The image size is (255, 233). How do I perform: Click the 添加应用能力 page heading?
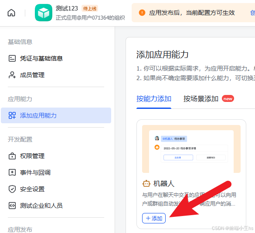pyautogui.click(x=162, y=54)
